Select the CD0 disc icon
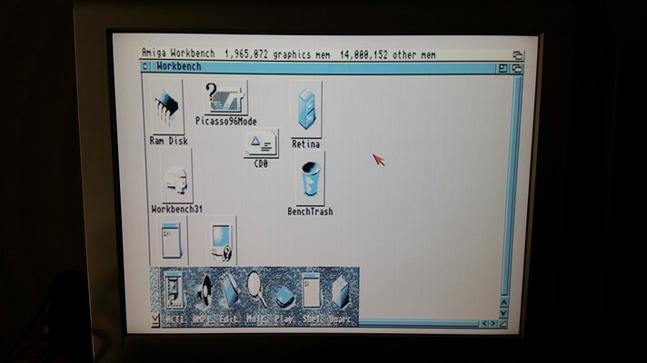This screenshot has width=647, height=363. click(261, 142)
